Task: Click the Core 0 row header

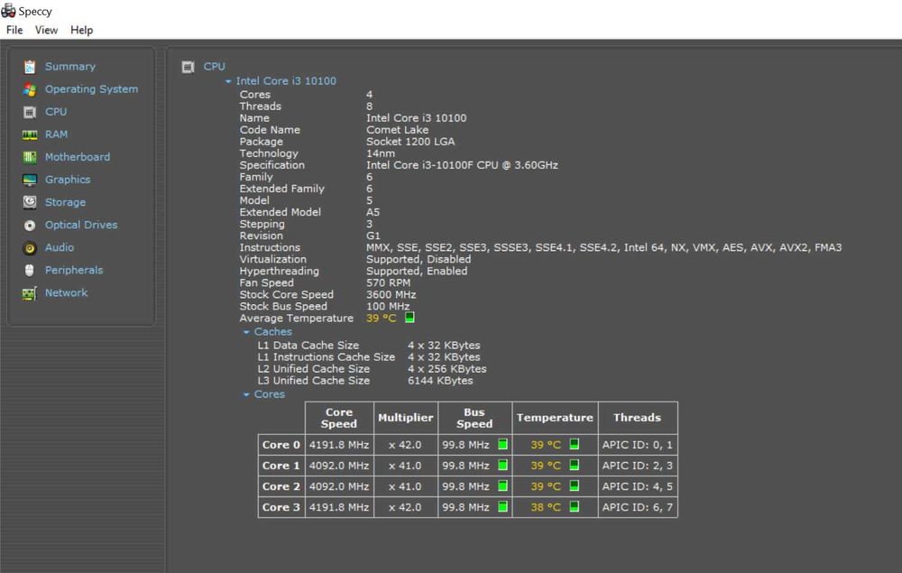Action: coord(281,445)
